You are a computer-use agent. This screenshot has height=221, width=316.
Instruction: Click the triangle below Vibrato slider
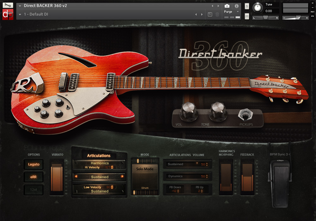click(57, 202)
